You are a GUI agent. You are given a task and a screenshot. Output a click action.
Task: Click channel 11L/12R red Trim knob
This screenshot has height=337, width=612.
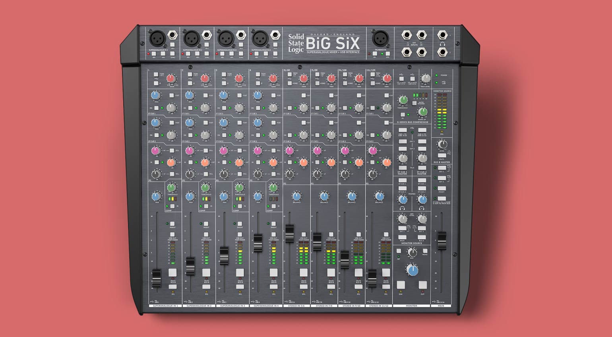[387, 78]
